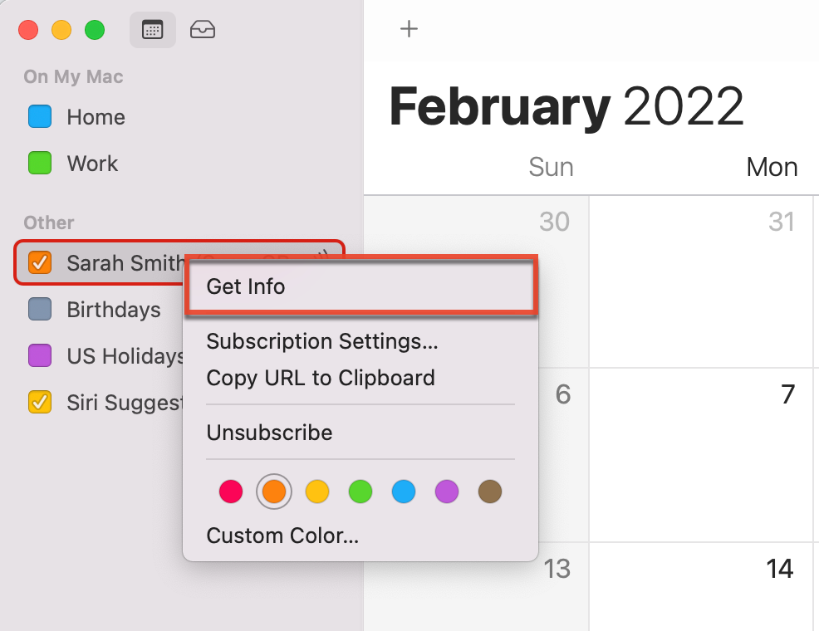Choose Unsubscribe from the context menu

(268, 433)
